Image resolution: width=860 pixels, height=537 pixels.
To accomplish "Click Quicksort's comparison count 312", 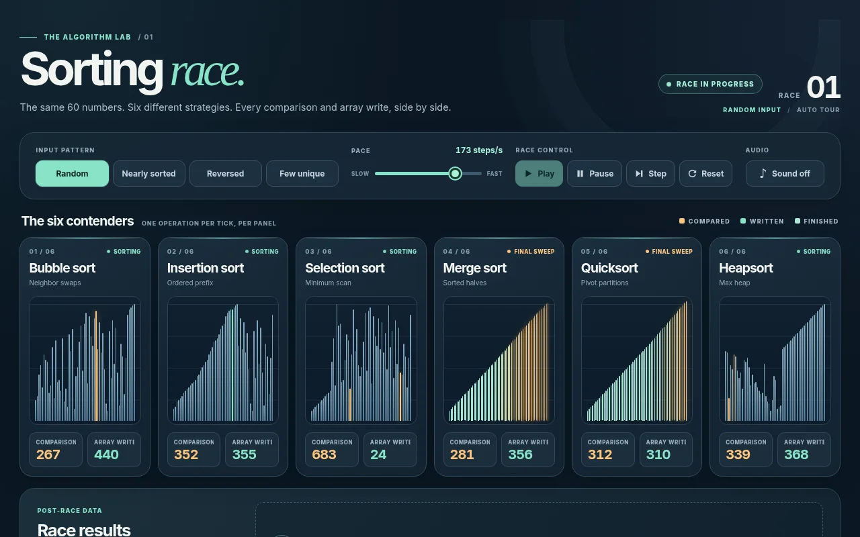I will [x=600, y=454].
